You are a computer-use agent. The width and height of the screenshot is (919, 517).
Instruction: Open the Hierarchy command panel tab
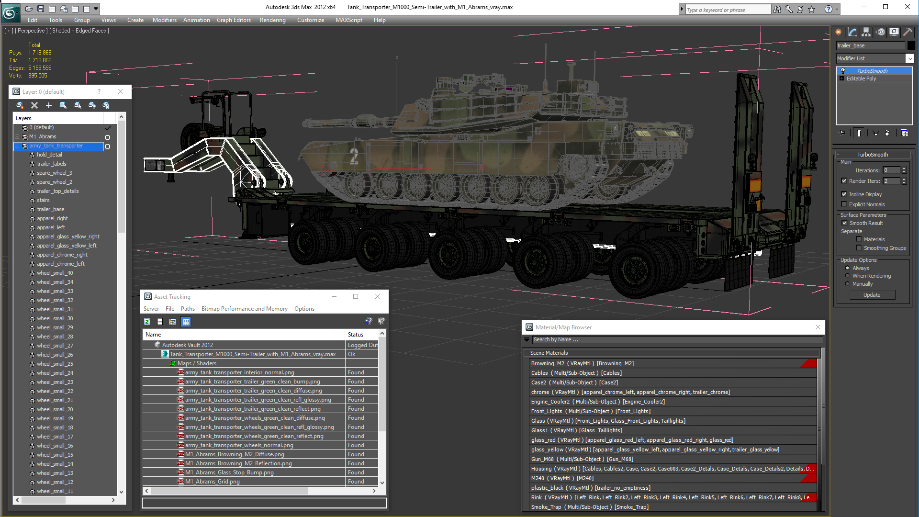point(866,32)
